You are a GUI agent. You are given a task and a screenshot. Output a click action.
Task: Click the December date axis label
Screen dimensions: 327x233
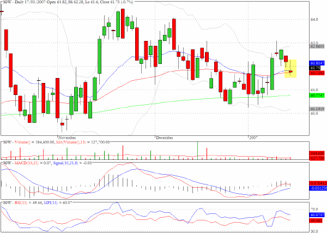(x=165, y=138)
